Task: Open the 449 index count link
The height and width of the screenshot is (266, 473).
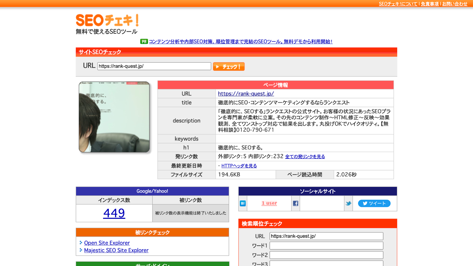Action: [x=114, y=213]
